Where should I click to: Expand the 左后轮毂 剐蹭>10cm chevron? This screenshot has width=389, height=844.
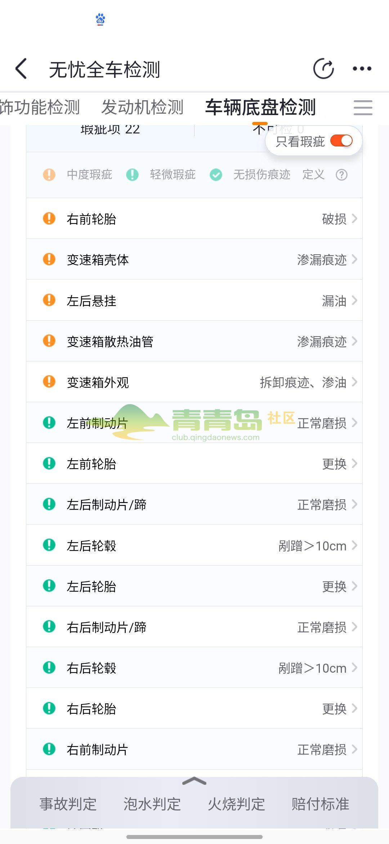click(x=354, y=545)
